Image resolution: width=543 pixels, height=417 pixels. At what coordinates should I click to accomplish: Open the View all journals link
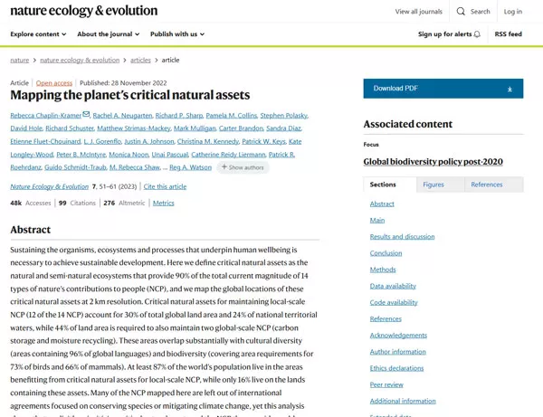tap(418, 12)
